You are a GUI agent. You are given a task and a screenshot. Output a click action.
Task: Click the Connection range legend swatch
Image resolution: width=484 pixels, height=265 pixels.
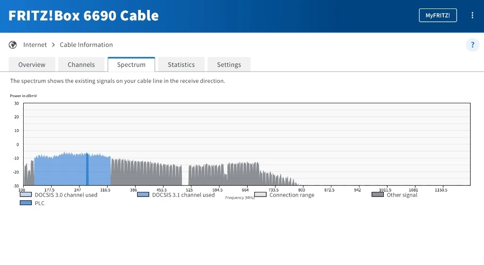260,194
